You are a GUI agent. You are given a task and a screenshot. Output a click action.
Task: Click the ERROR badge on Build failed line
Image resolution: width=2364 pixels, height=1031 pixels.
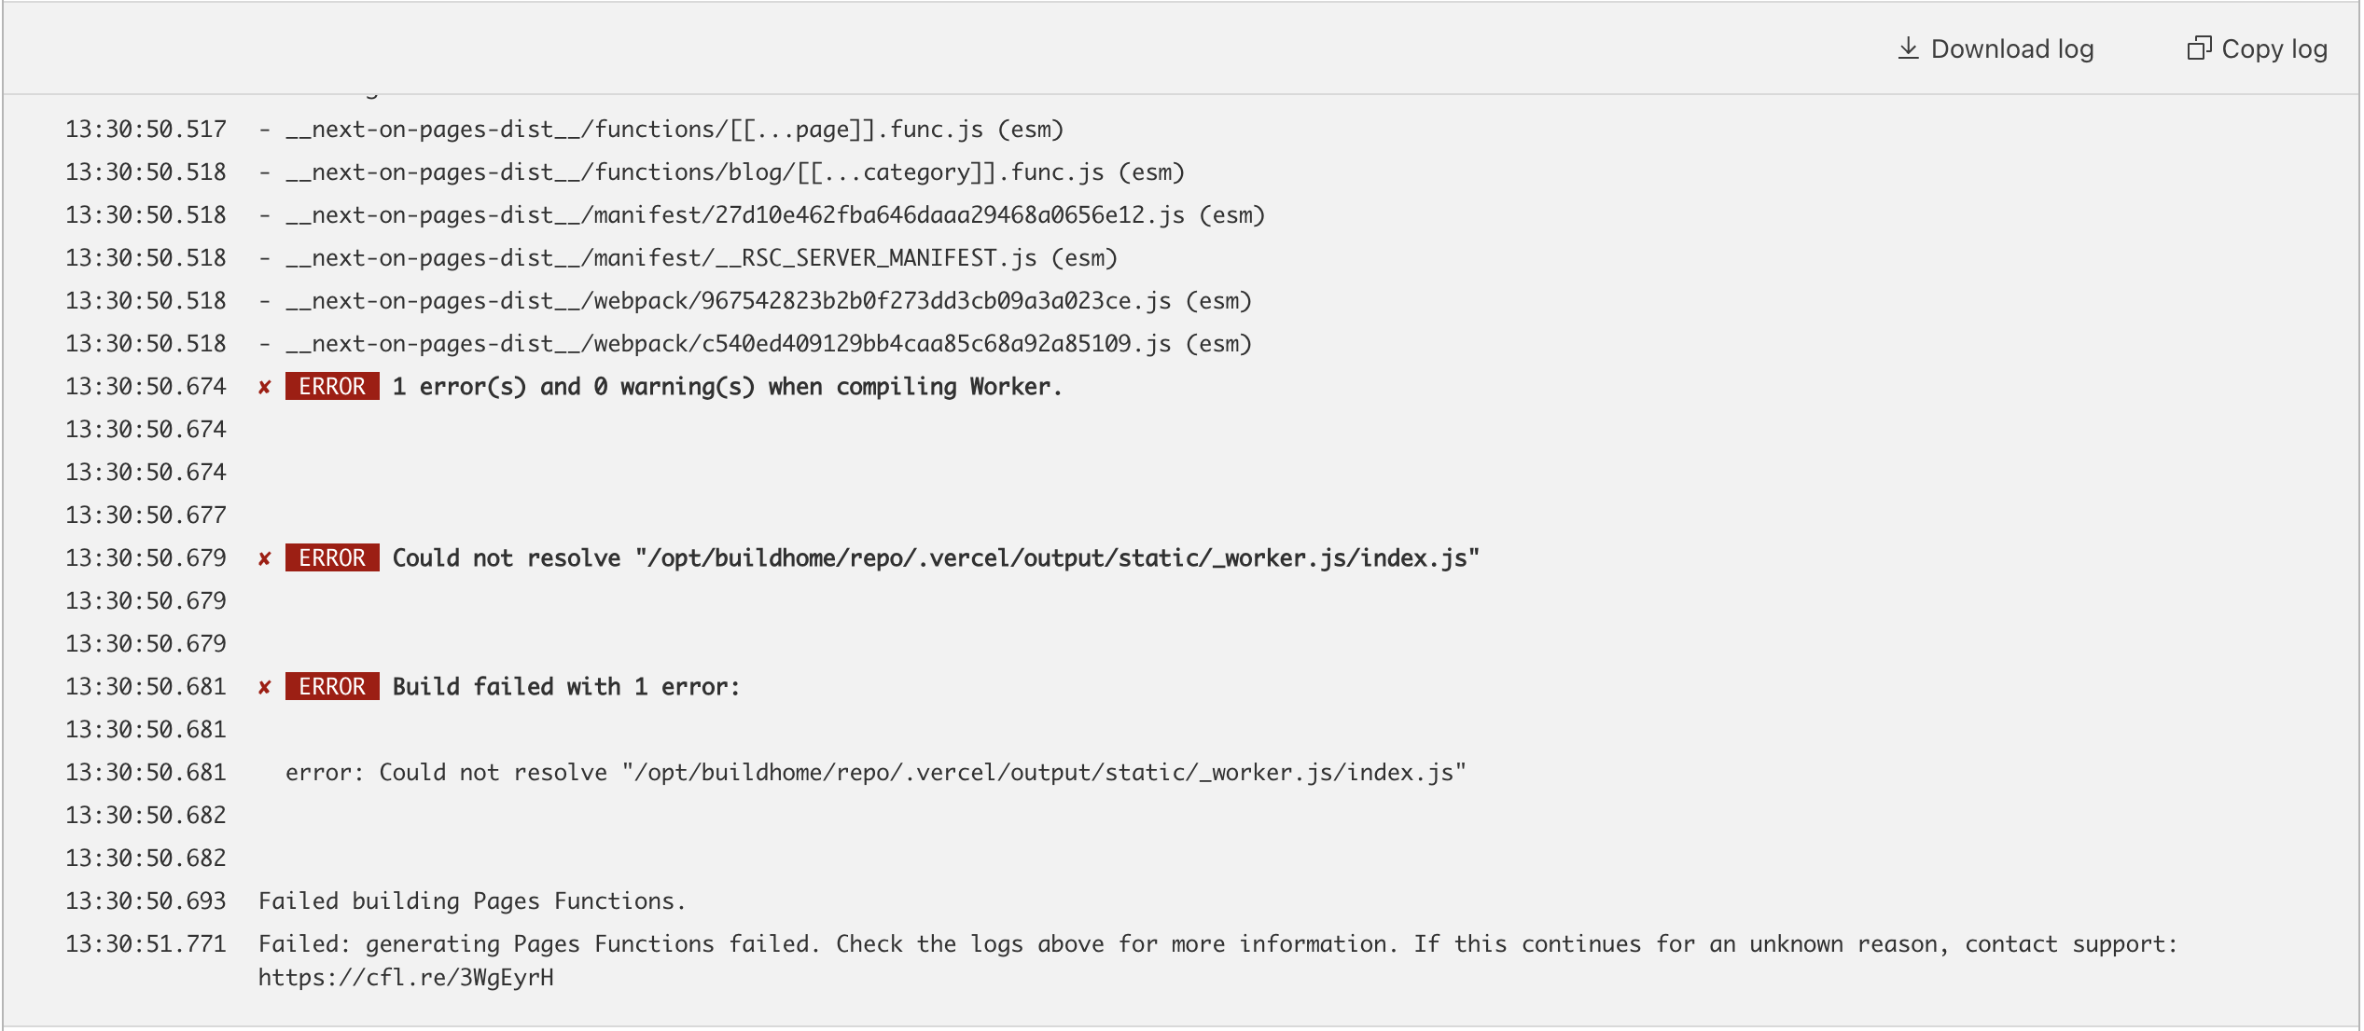[x=332, y=686]
